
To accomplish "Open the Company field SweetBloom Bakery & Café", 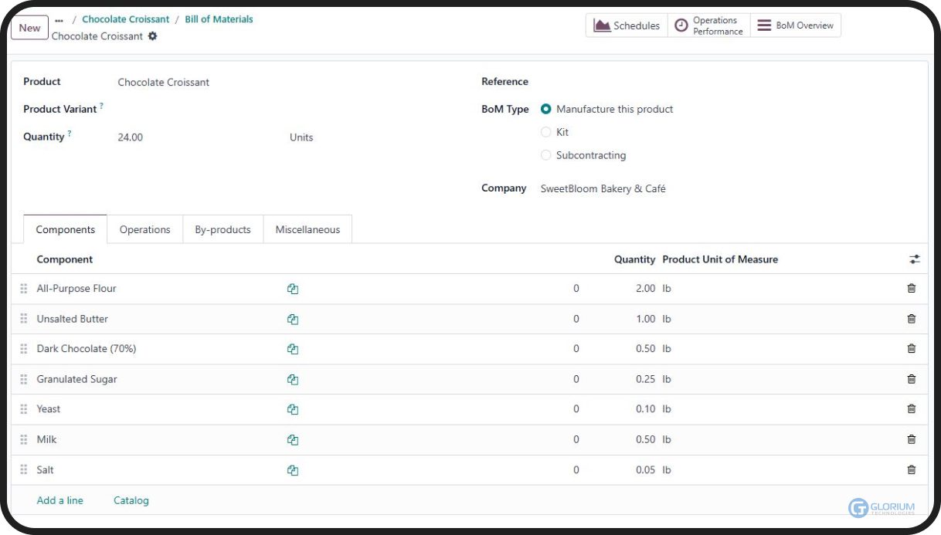I will point(603,188).
